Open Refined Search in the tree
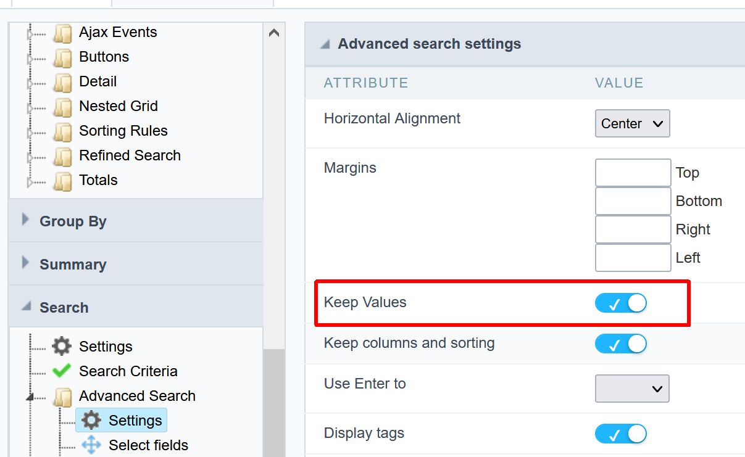745x457 pixels. point(130,155)
